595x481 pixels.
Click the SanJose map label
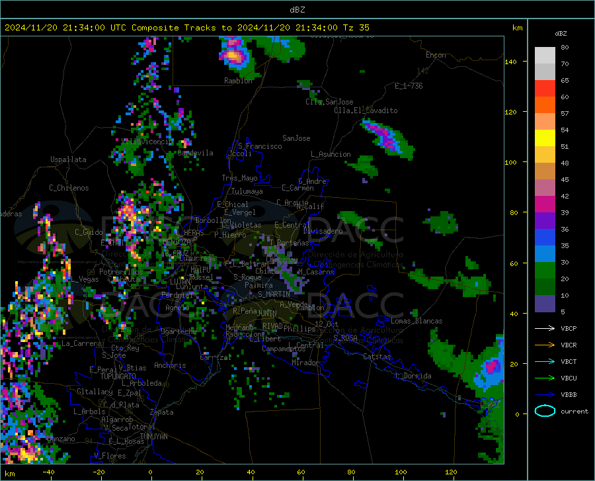pyautogui.click(x=296, y=138)
